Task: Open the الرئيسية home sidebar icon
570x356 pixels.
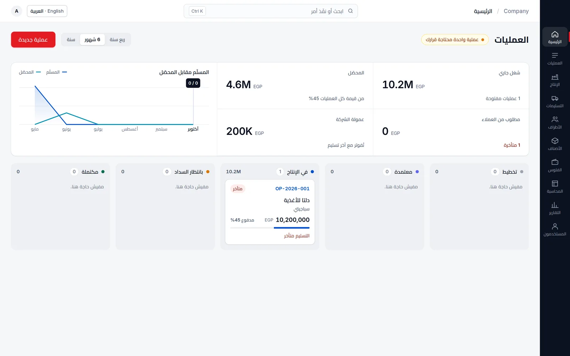Action: pos(555,37)
